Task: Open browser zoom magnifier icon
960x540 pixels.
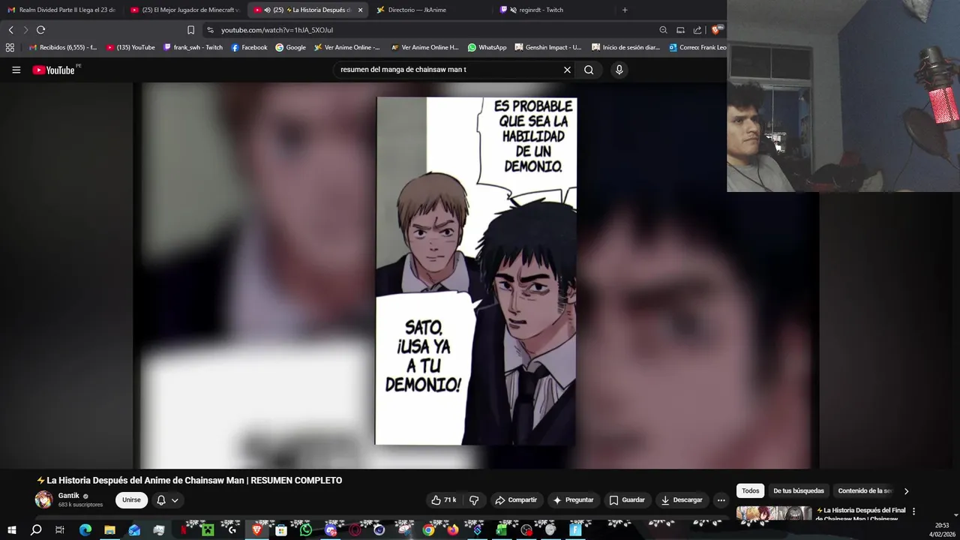Action: point(663,30)
